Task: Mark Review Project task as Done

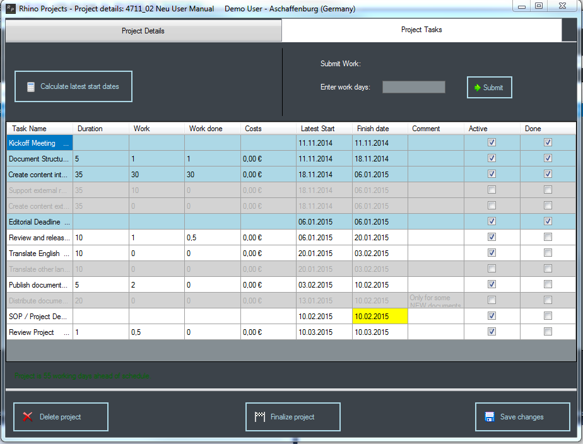Action: point(548,332)
